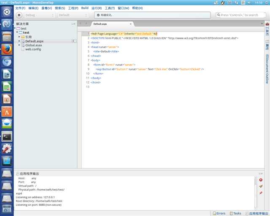Click the options button on Default.aspx row

(x=74, y=41)
